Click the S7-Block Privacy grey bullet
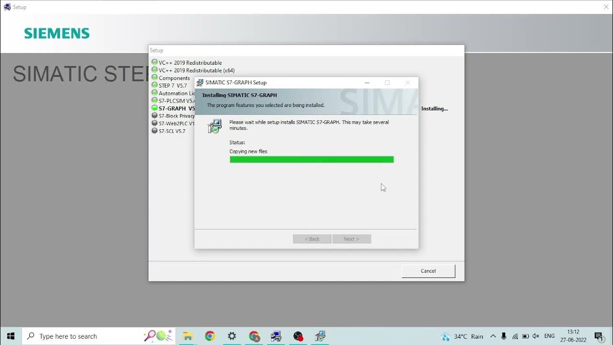The width and height of the screenshot is (613, 345). pos(155,115)
